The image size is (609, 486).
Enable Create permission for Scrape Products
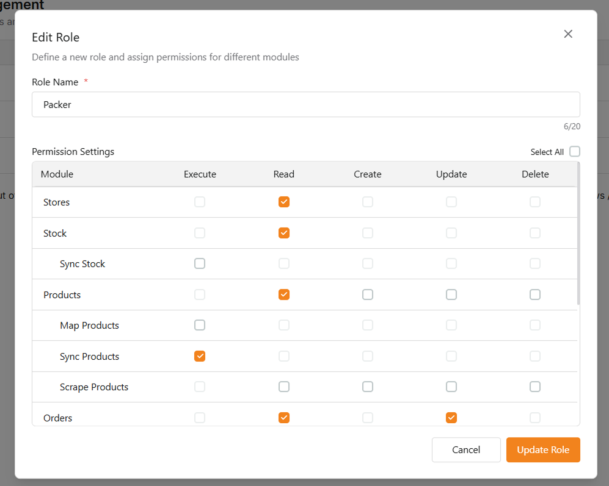[x=368, y=387]
